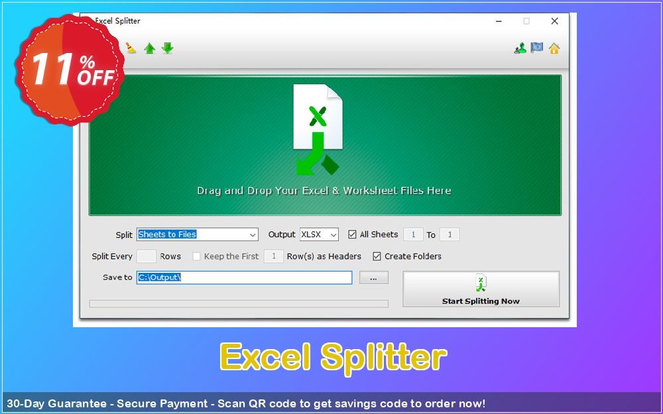
Task: Open the Split mode dropdown
Action: click(x=197, y=234)
